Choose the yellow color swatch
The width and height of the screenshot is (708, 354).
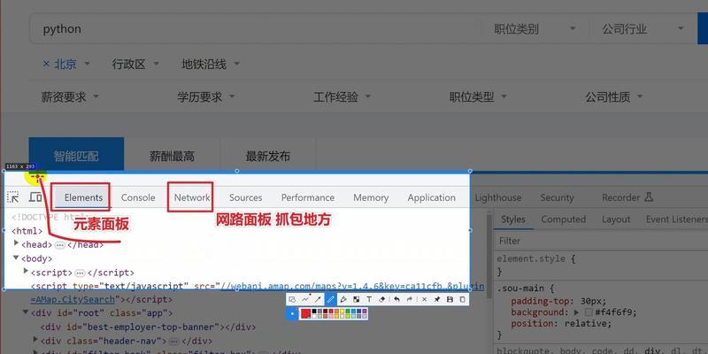tap(342, 312)
